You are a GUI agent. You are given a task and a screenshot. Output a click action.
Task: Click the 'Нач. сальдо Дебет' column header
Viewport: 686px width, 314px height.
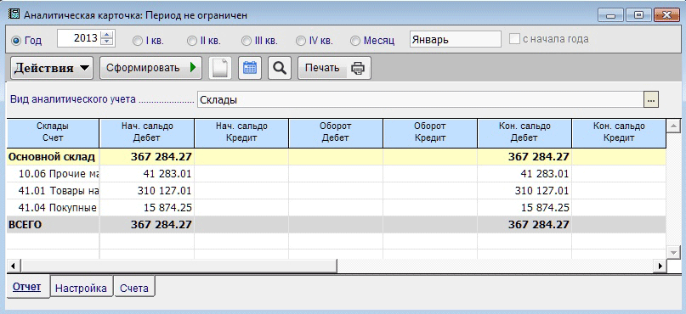147,132
